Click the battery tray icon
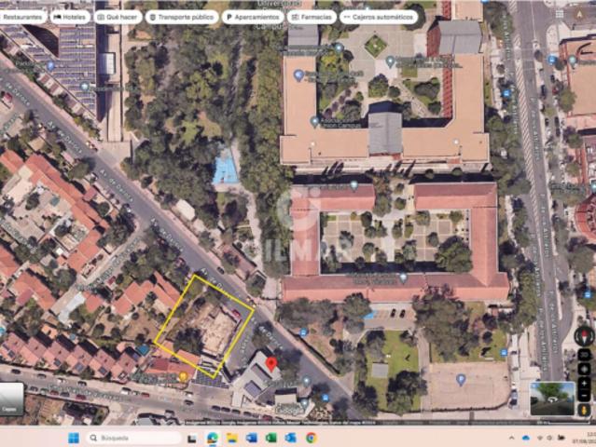 (x=561, y=439)
